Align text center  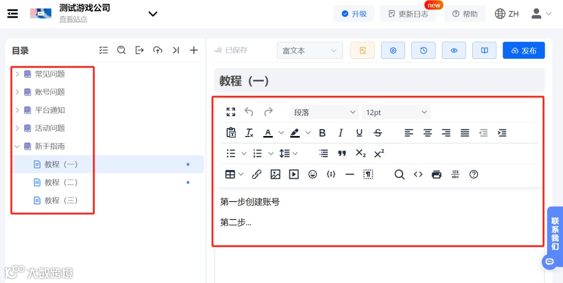tap(427, 133)
